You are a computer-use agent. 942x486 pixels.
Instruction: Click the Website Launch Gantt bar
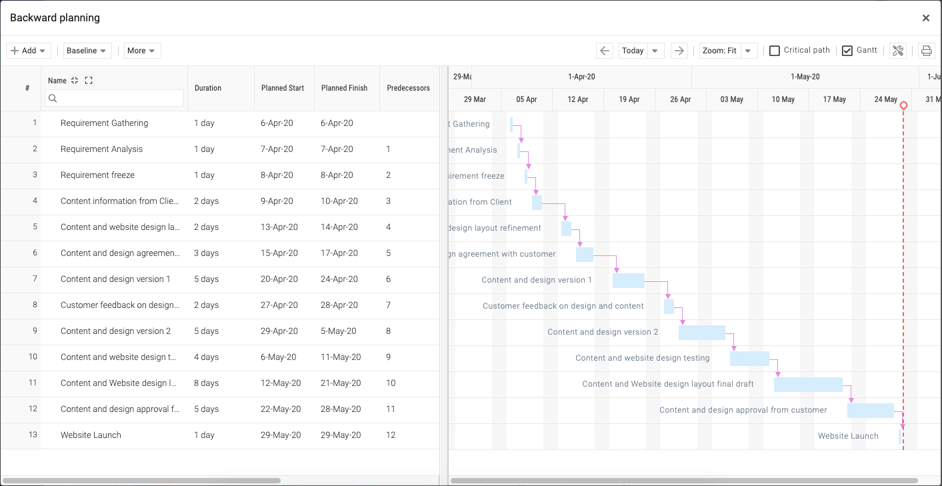click(x=900, y=437)
